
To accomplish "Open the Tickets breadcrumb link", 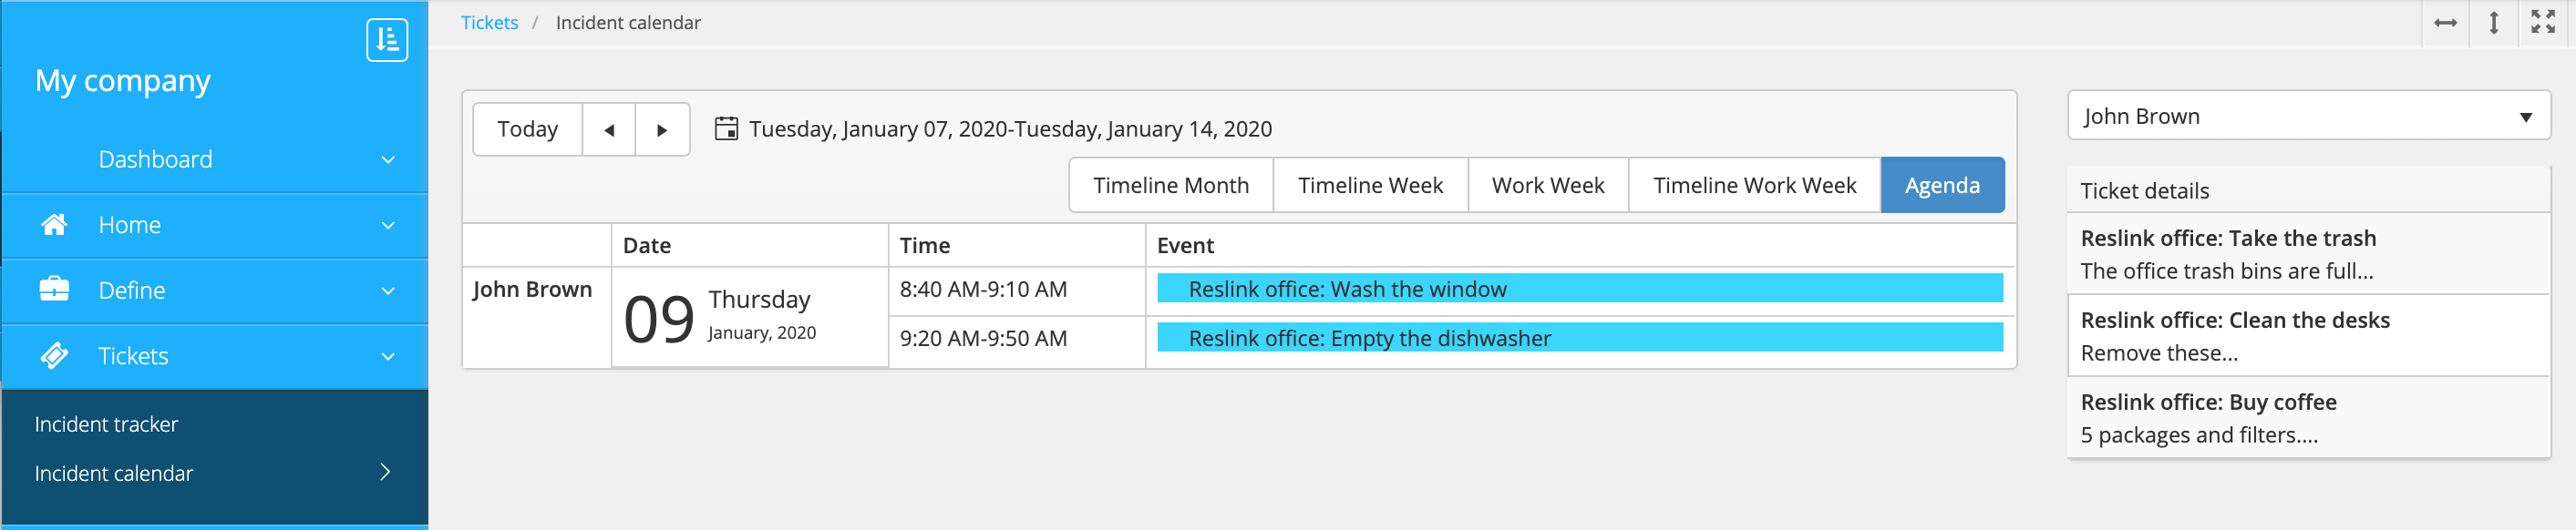I will tap(489, 23).
